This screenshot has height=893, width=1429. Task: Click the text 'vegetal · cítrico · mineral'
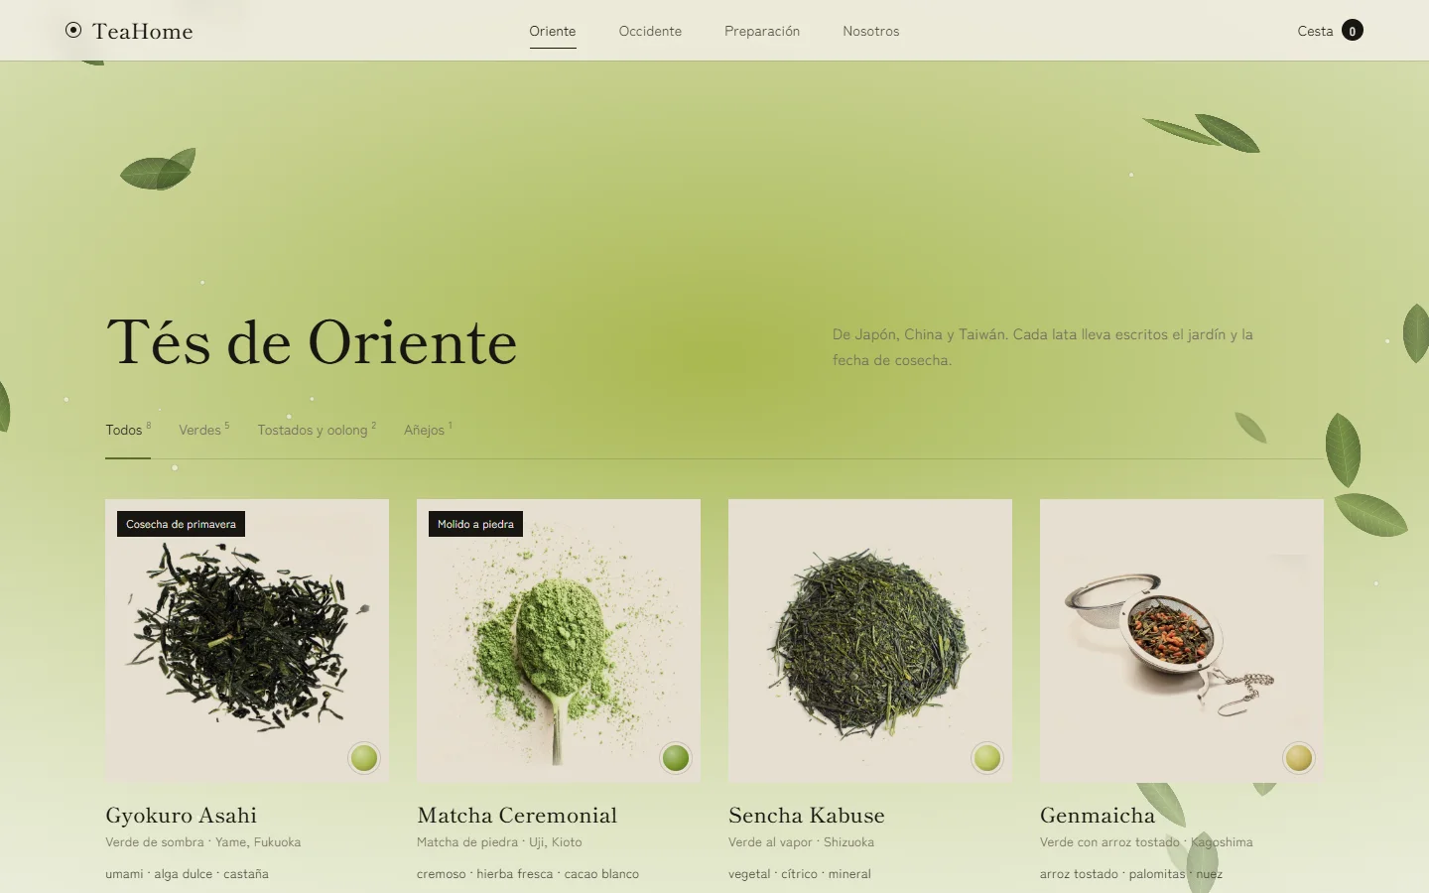pyautogui.click(x=800, y=874)
